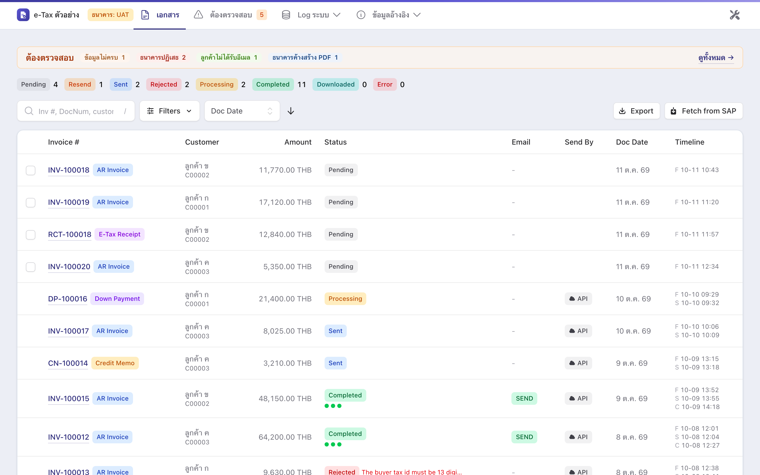Viewport: 760px width, 475px height.
Task: Tick the checkbox for INV-100020
Action: coord(30,267)
